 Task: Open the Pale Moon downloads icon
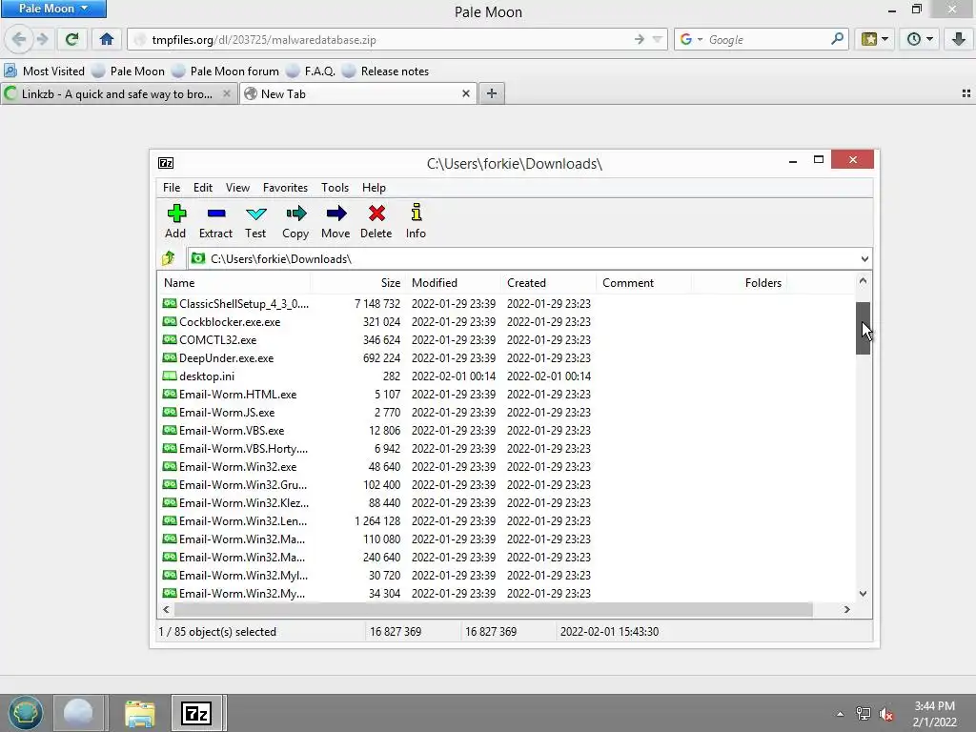tap(959, 39)
